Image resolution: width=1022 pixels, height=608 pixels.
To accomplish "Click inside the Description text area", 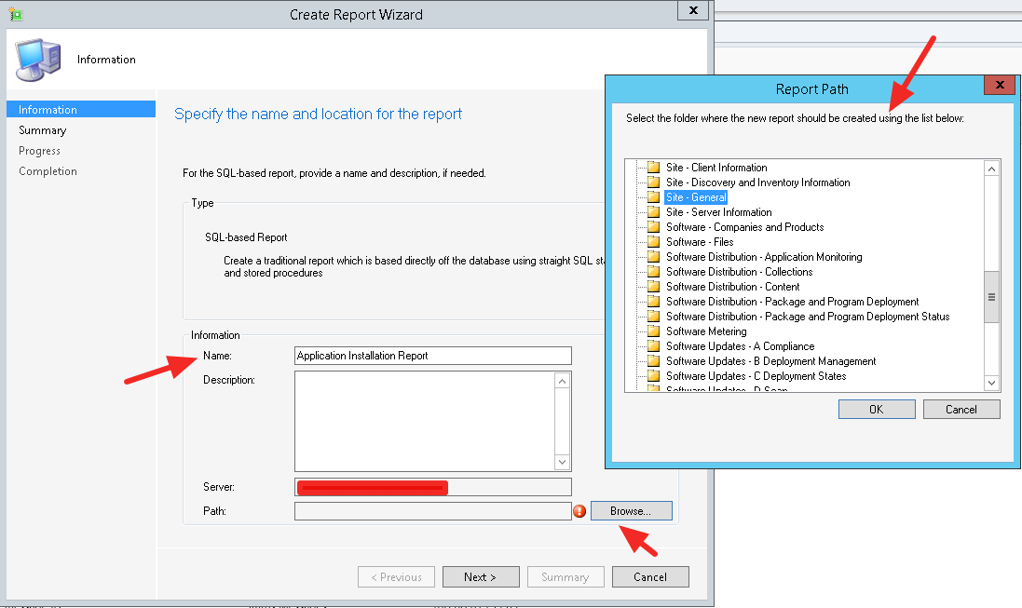I will pos(425,421).
